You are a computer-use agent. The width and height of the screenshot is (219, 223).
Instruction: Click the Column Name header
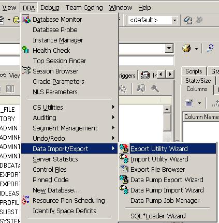pyautogui.click(x=201, y=117)
